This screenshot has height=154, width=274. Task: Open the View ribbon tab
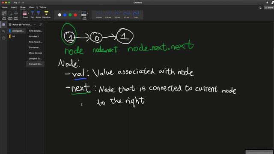(31, 7)
